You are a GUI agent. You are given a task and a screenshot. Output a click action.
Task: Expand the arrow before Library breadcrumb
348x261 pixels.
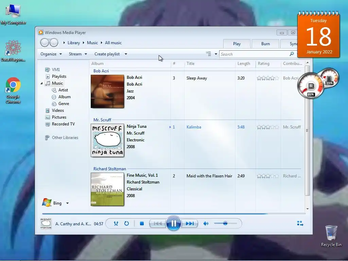click(x=64, y=42)
